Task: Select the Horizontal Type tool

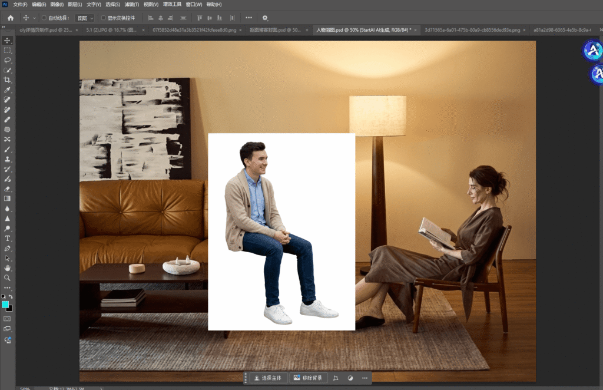Action: pyautogui.click(x=7, y=238)
